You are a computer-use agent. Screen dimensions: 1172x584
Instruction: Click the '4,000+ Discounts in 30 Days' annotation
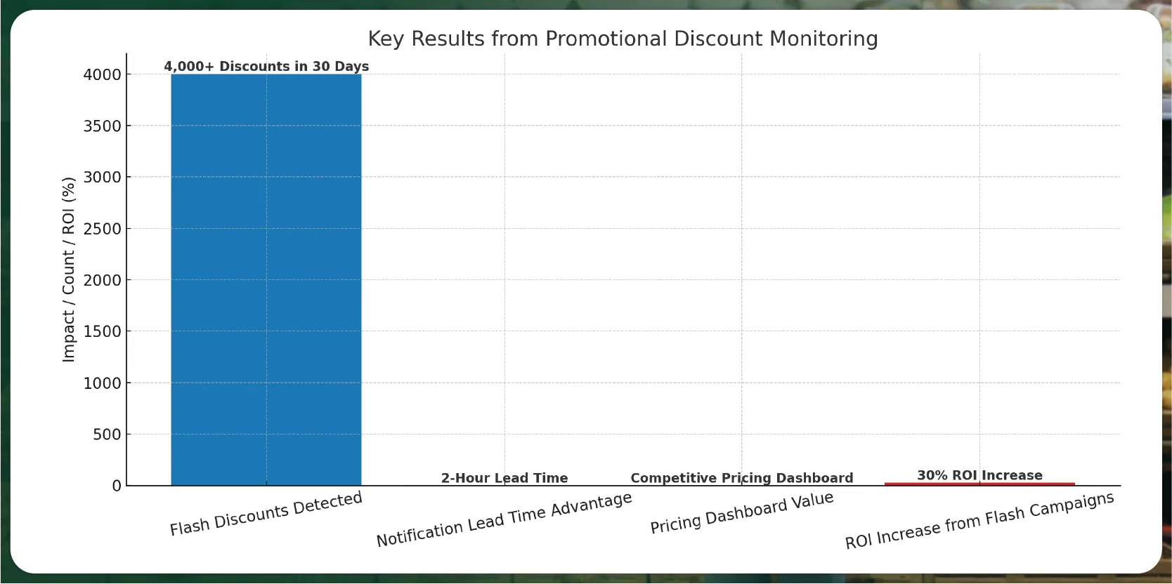(x=266, y=66)
